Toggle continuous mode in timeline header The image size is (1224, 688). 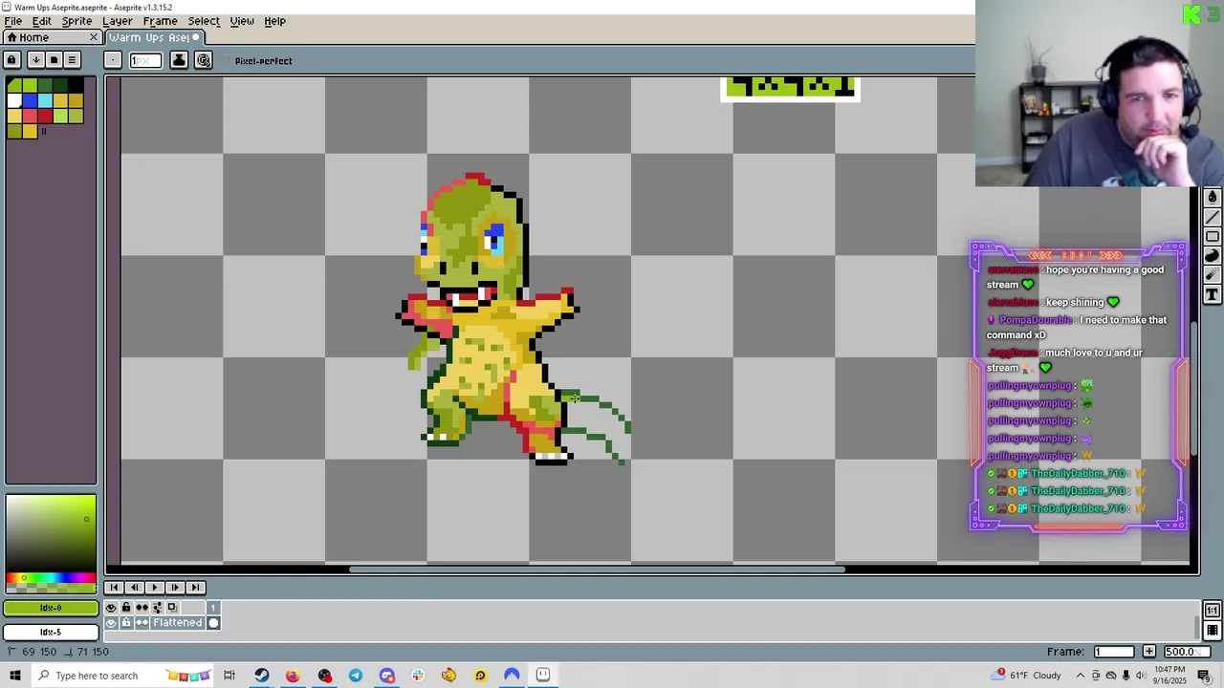[x=142, y=608]
